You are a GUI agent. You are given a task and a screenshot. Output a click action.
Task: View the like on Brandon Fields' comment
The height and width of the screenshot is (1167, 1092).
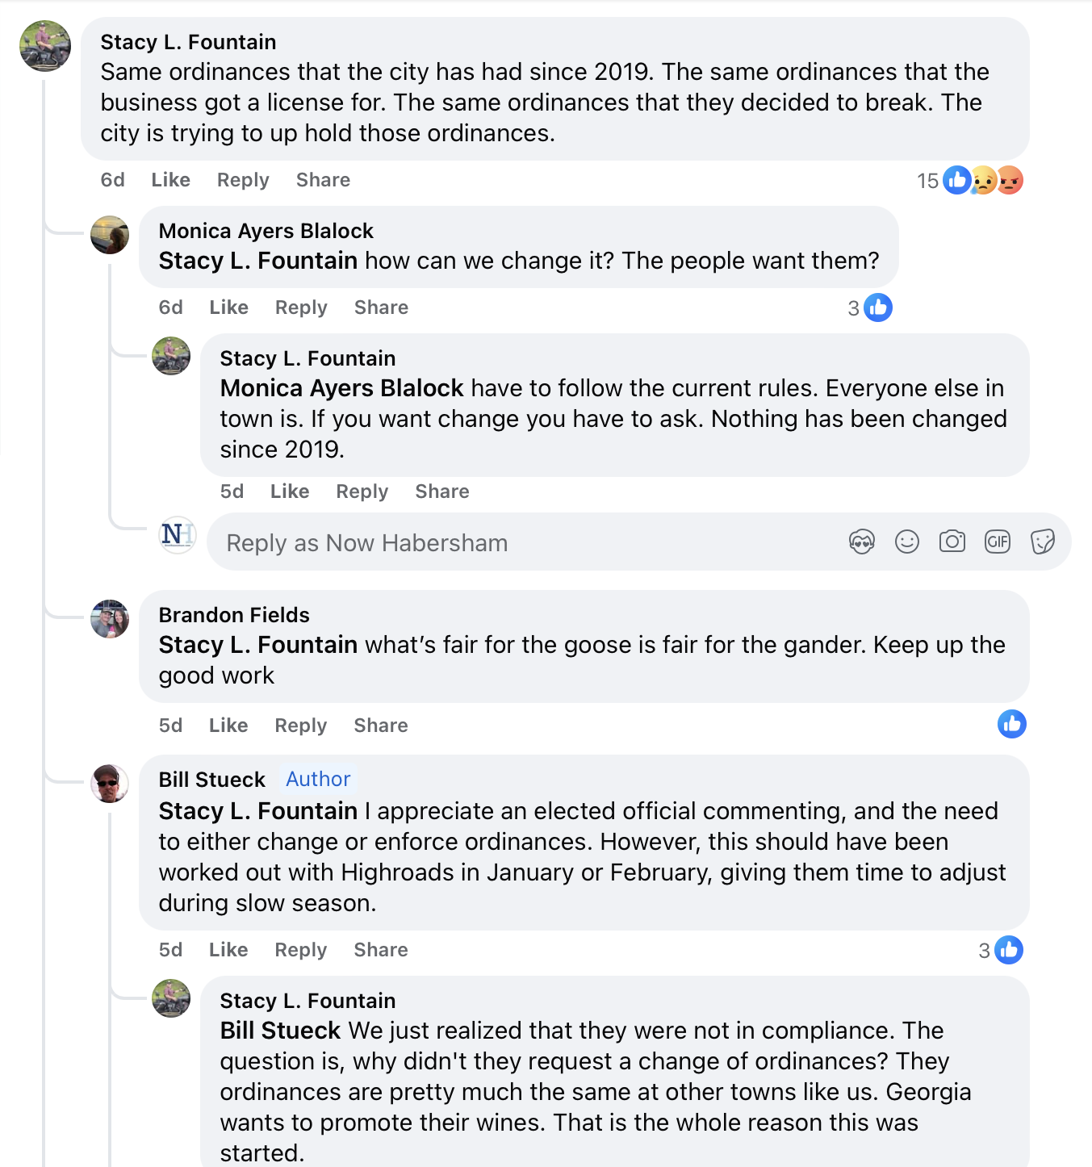click(1011, 724)
